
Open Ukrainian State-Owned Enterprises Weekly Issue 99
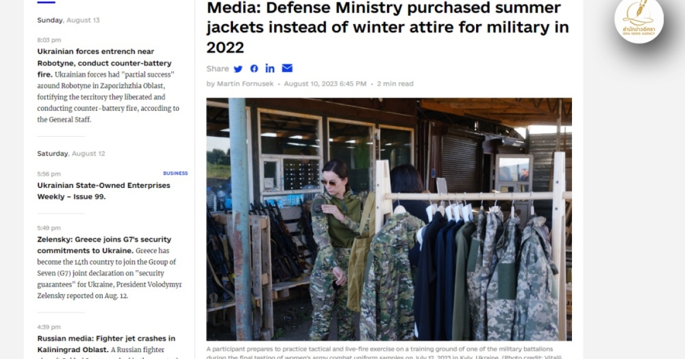tap(104, 191)
